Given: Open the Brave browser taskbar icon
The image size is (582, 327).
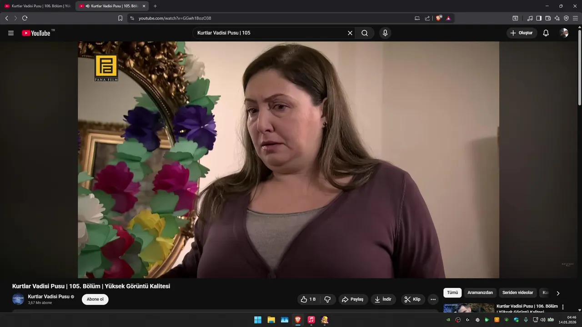Looking at the screenshot, I should [x=297, y=320].
